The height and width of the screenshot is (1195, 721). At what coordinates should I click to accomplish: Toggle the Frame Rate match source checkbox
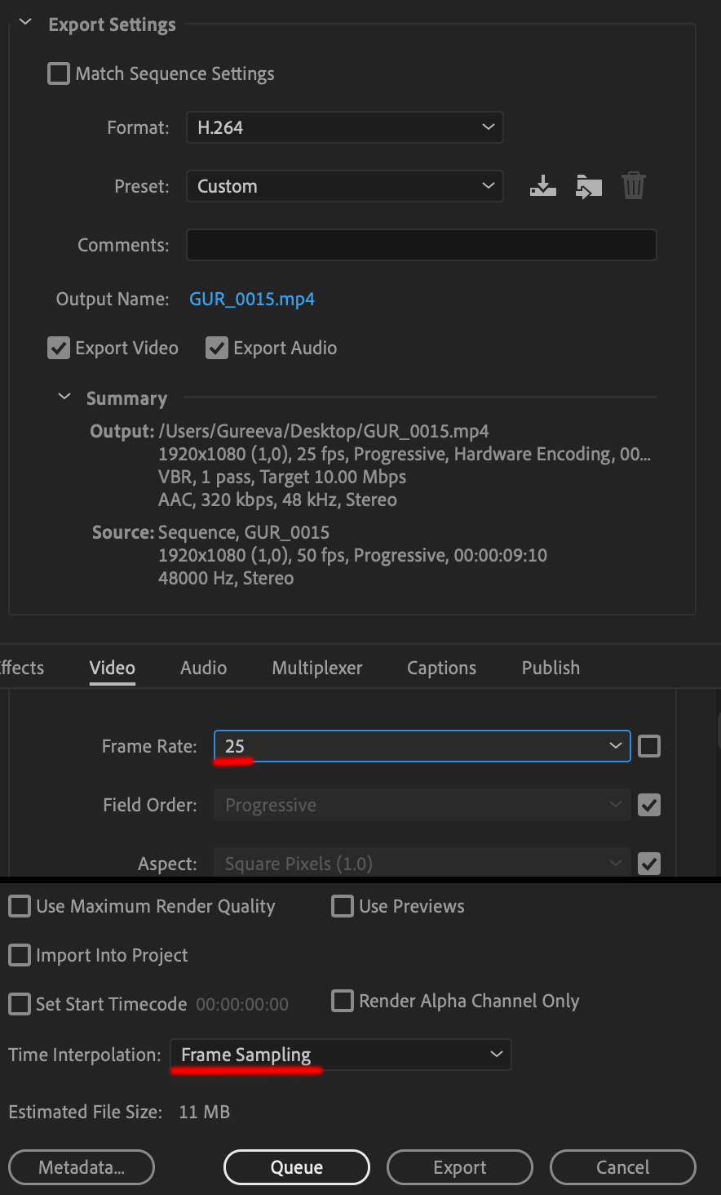coord(649,746)
